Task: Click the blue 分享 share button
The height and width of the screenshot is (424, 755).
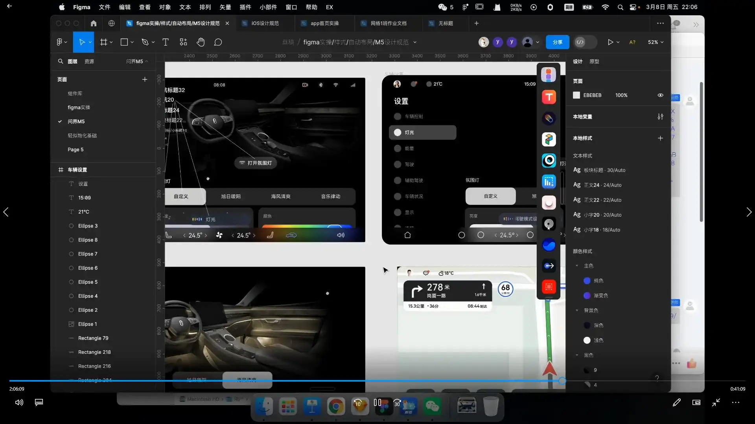Action: (557, 42)
